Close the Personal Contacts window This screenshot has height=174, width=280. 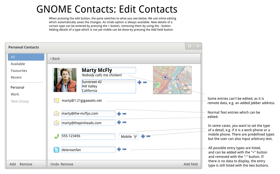point(198,46)
